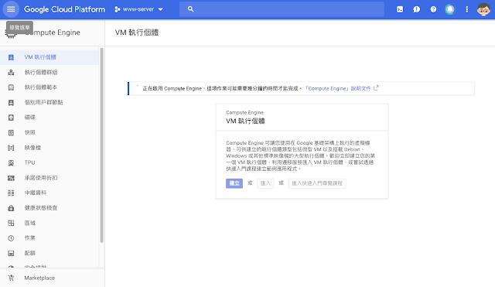Click the 個別用戶群節點 sidebar icon
Screen dimensions: 495x287
(x=11, y=103)
